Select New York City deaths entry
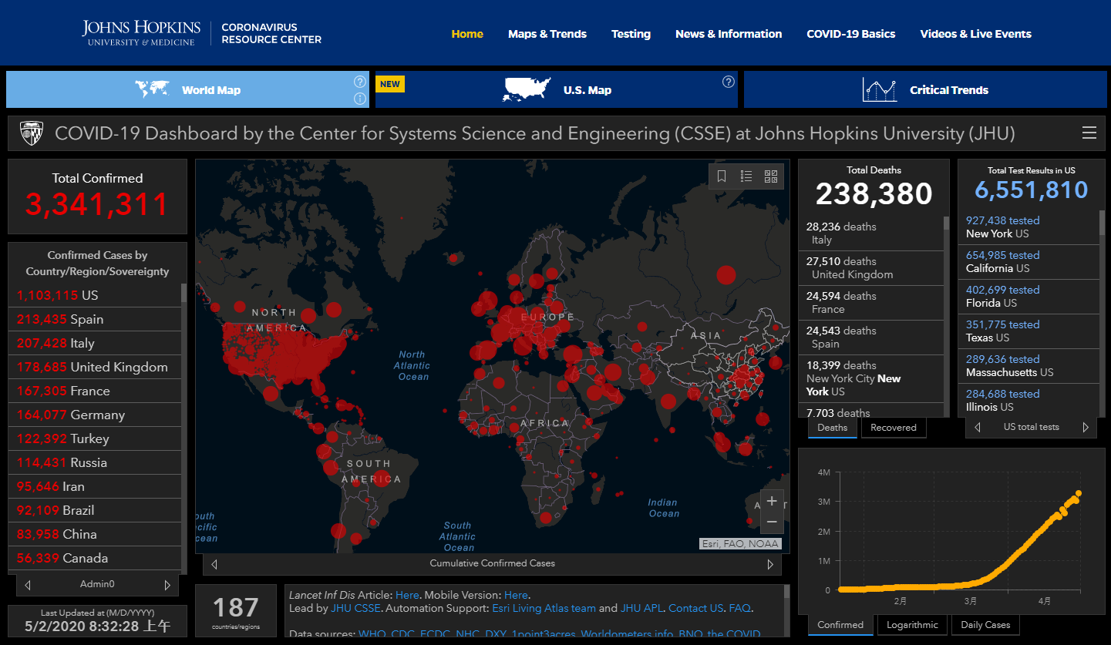Viewport: 1111px width, 645px height. coord(871,378)
